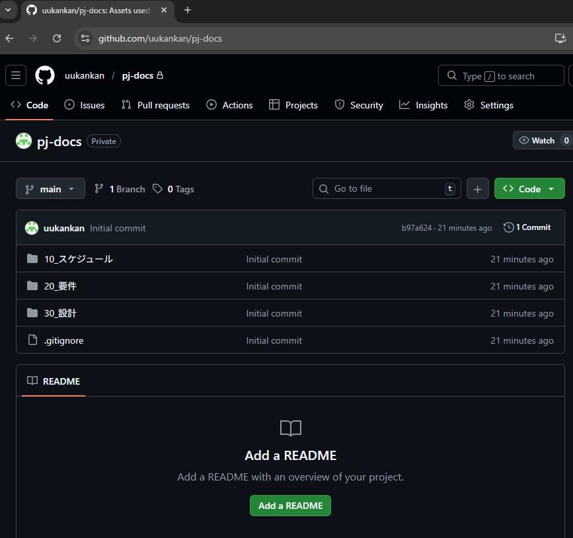This screenshot has height=538, width=573.
Task: Click the install app icon in address bar
Action: (560, 38)
